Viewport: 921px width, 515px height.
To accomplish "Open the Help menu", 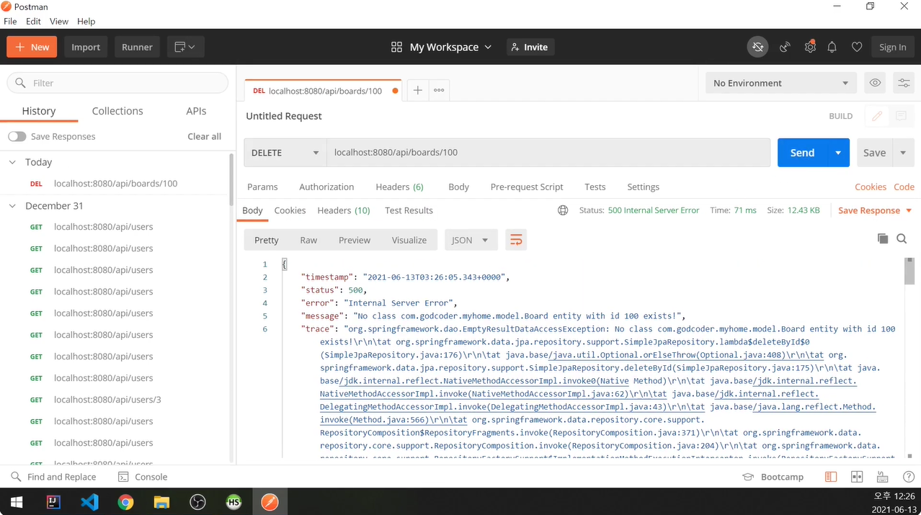I will coord(86,22).
